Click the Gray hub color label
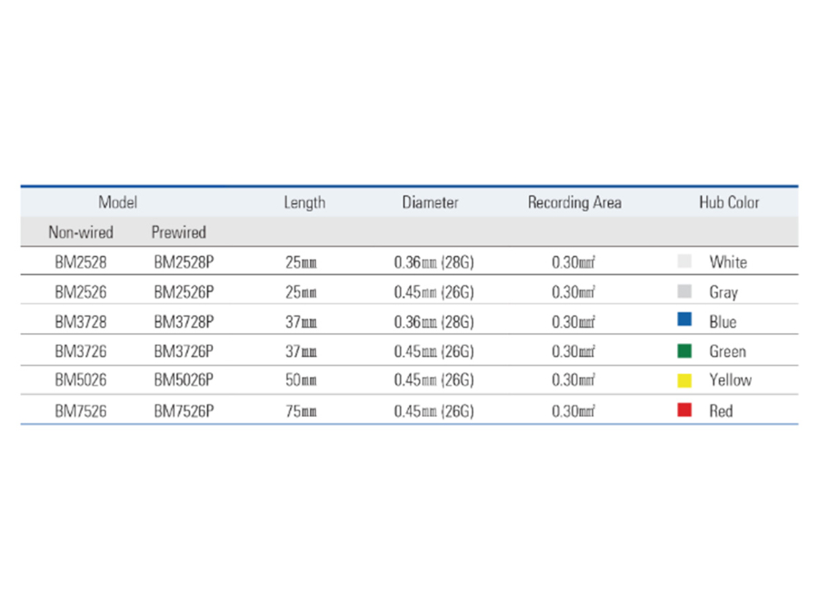Image resolution: width=818 pixels, height=613 pixels. [723, 292]
